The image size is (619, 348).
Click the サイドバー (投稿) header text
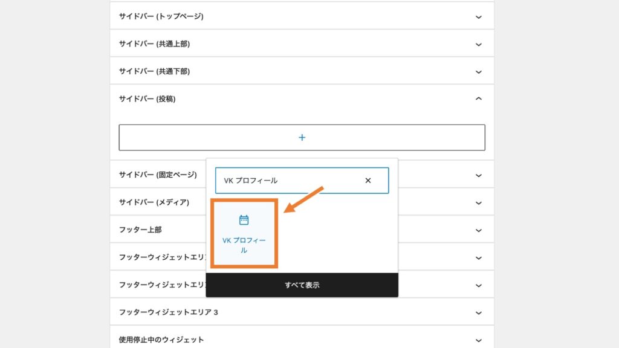(145, 98)
